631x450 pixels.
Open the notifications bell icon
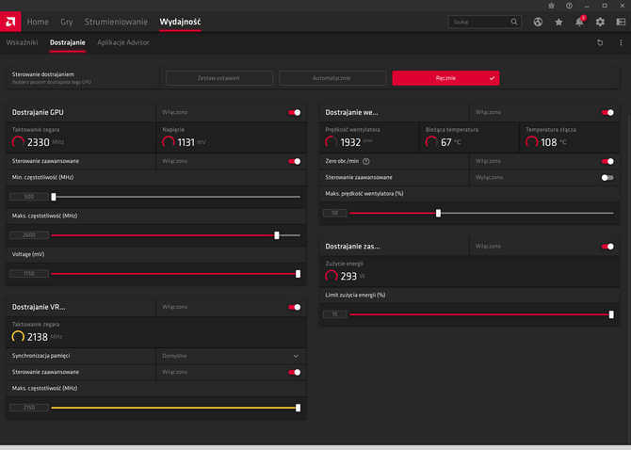coord(579,22)
